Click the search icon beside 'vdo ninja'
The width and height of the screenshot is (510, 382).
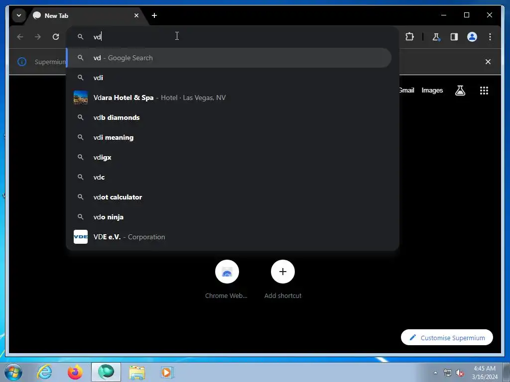click(x=81, y=217)
